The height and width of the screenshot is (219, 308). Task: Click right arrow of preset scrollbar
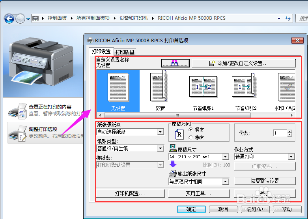(292, 115)
